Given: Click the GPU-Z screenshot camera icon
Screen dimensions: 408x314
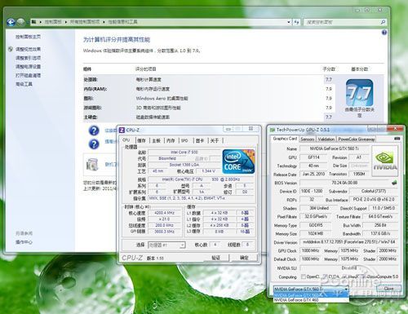Looking at the screenshot, I should [x=397, y=139].
